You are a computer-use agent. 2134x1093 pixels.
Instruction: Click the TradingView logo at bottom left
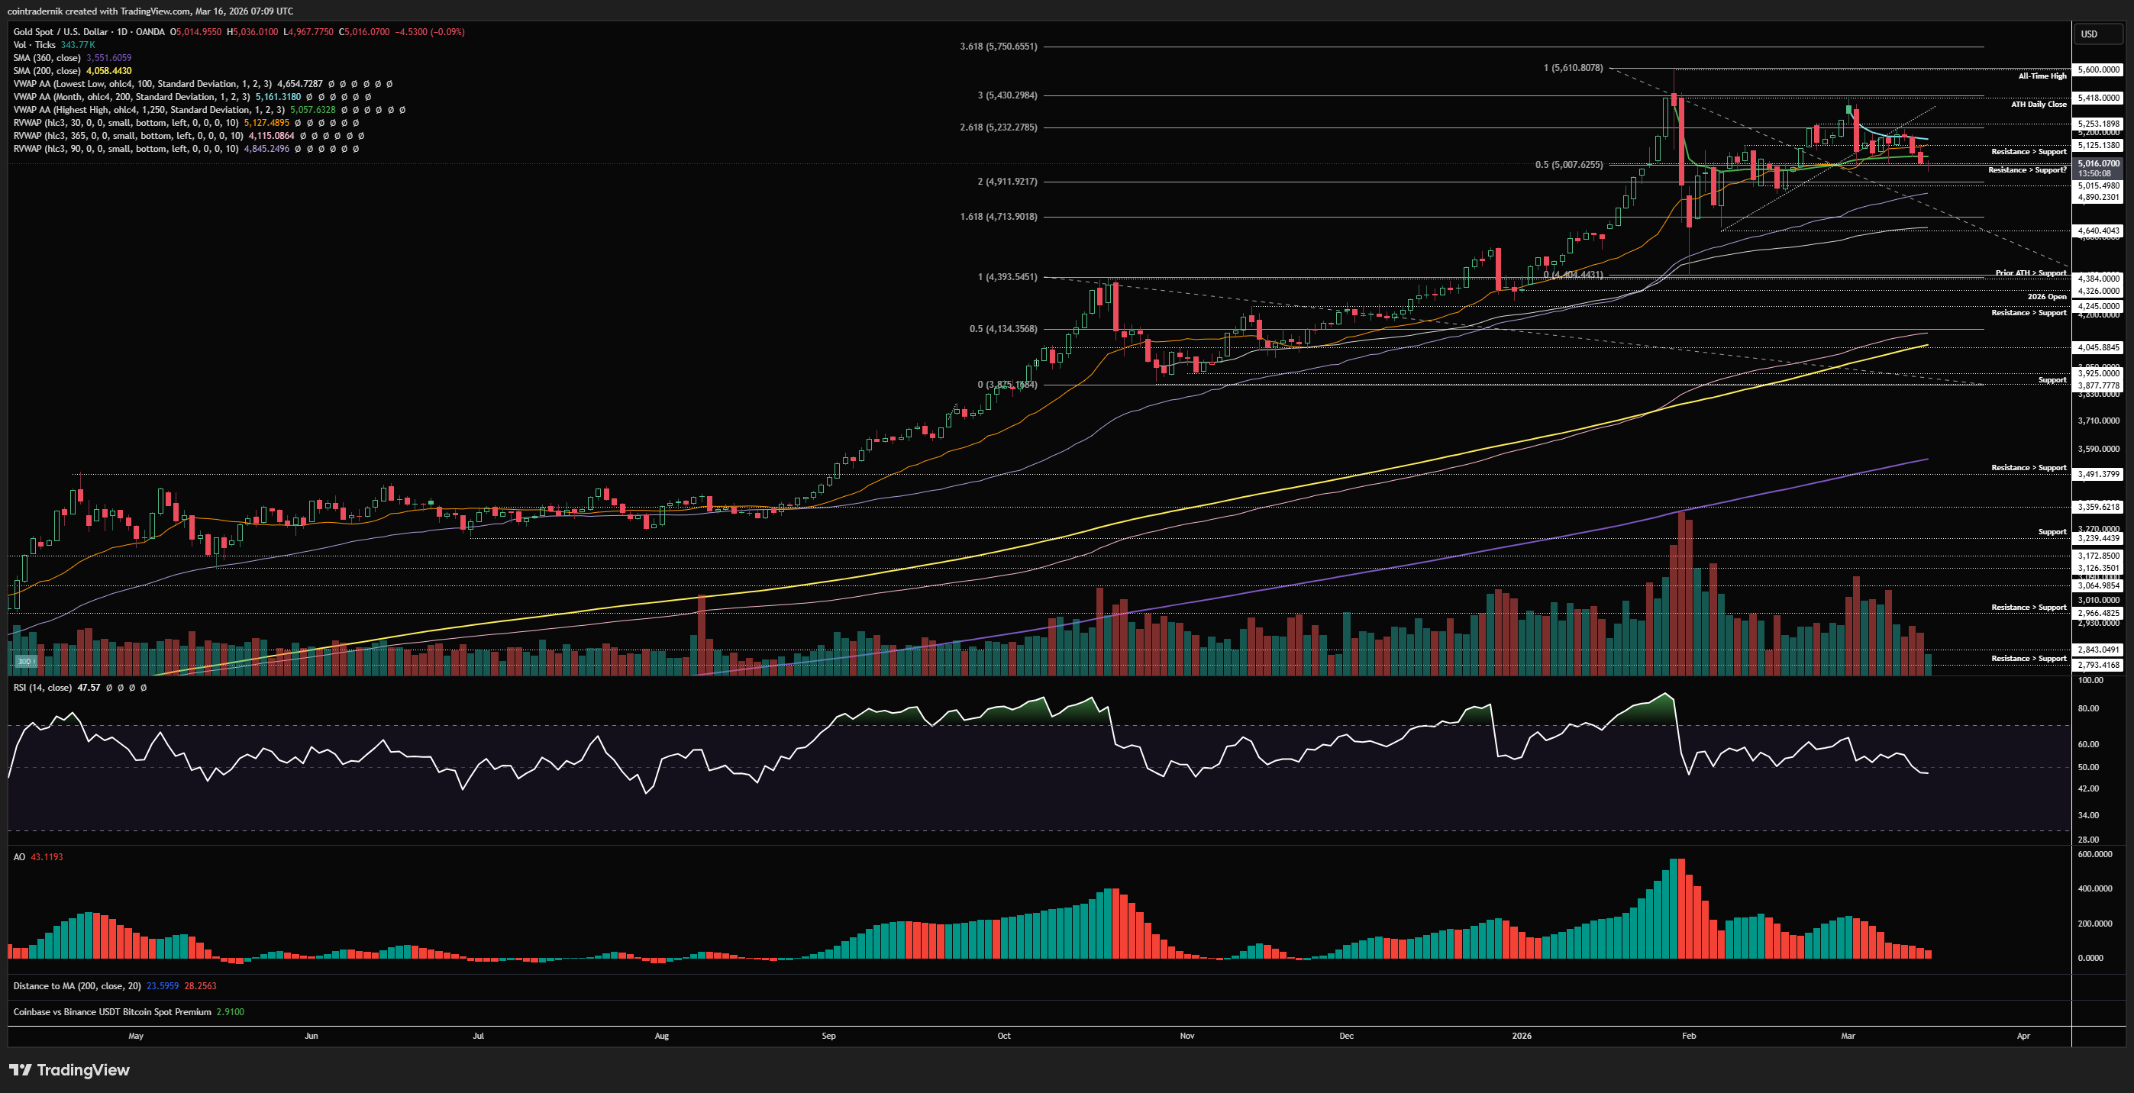(x=69, y=1070)
